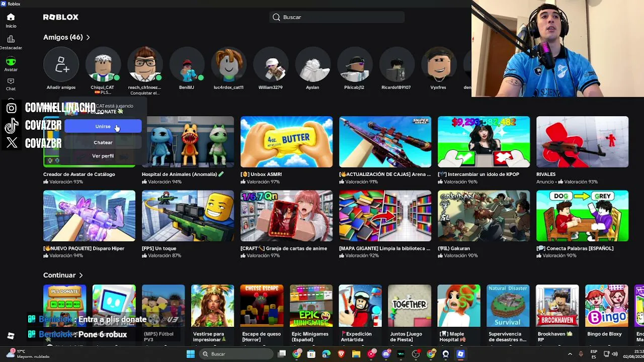This screenshot has height=362, width=644.
Task: Select BeniMJ's friend avatar
Action: tap(186, 65)
